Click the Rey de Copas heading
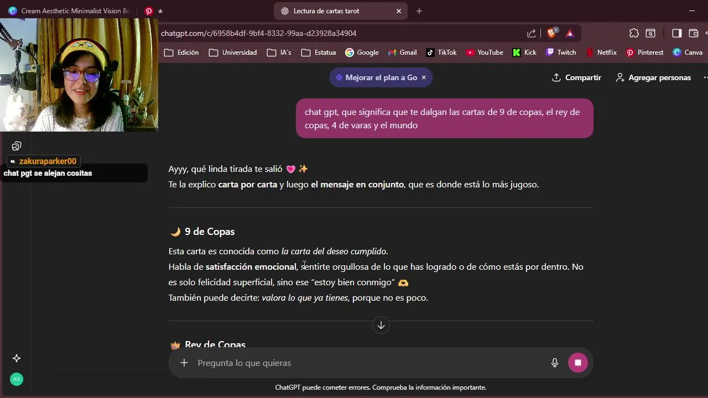 215,344
